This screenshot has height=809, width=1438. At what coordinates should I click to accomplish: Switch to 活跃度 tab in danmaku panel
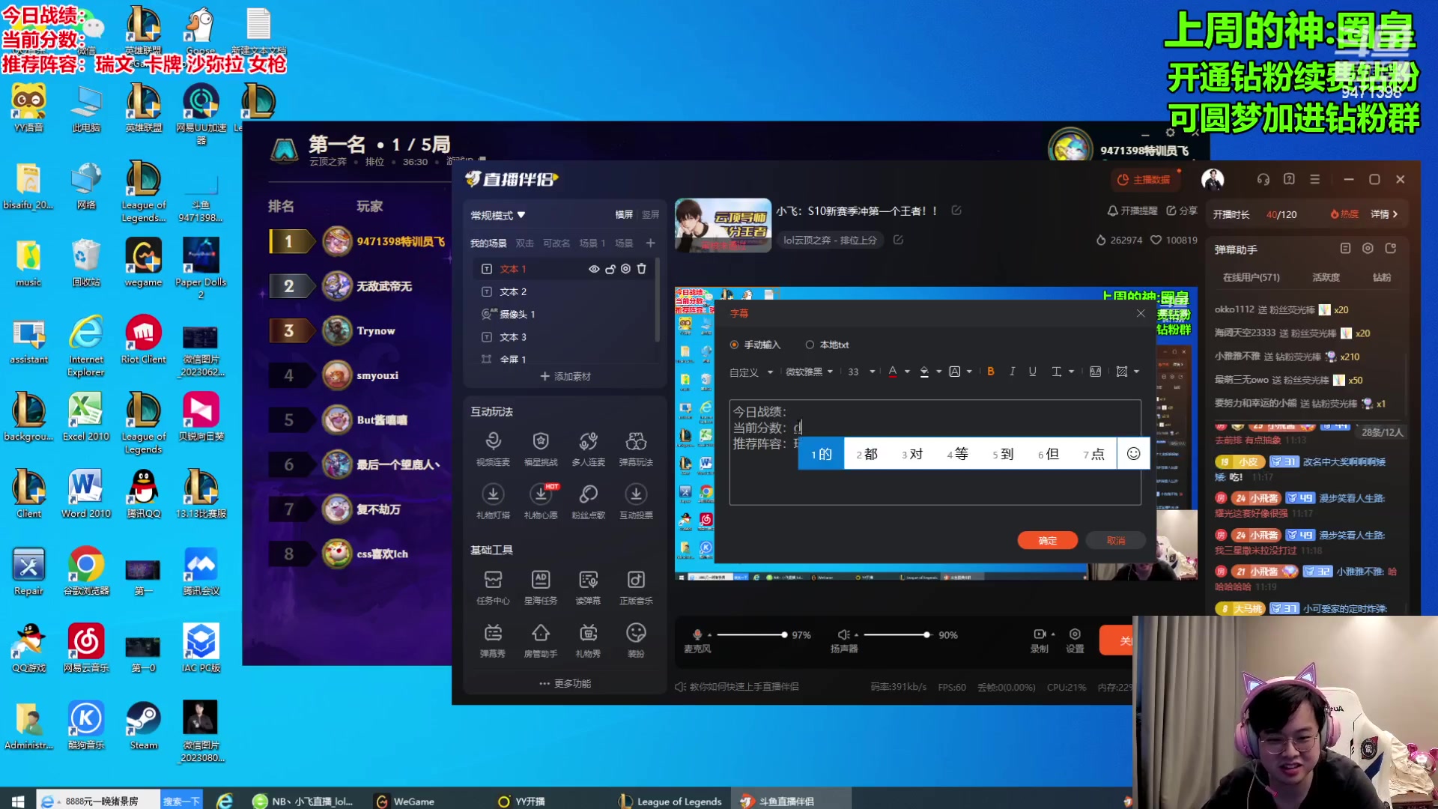click(1326, 277)
